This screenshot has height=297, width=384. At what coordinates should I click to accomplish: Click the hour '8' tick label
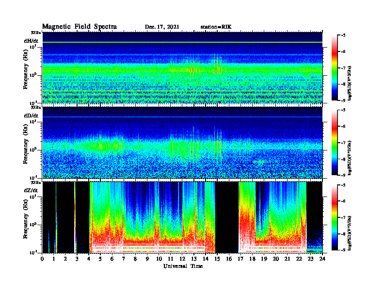pyautogui.click(x=135, y=259)
